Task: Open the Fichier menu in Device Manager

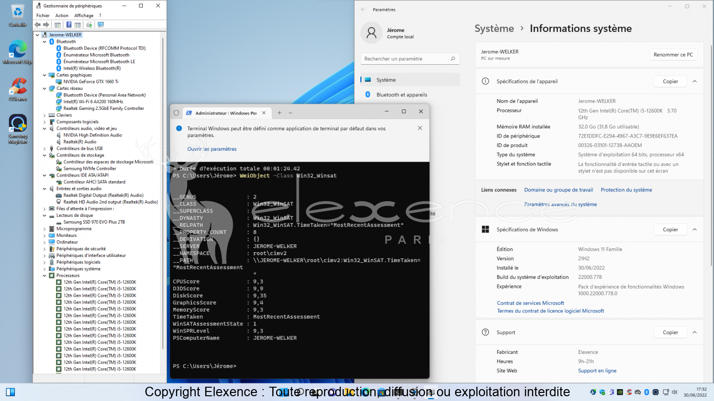Action: (x=43, y=16)
